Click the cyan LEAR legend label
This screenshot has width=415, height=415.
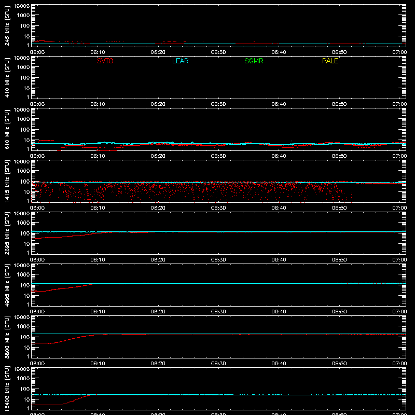click(180, 61)
